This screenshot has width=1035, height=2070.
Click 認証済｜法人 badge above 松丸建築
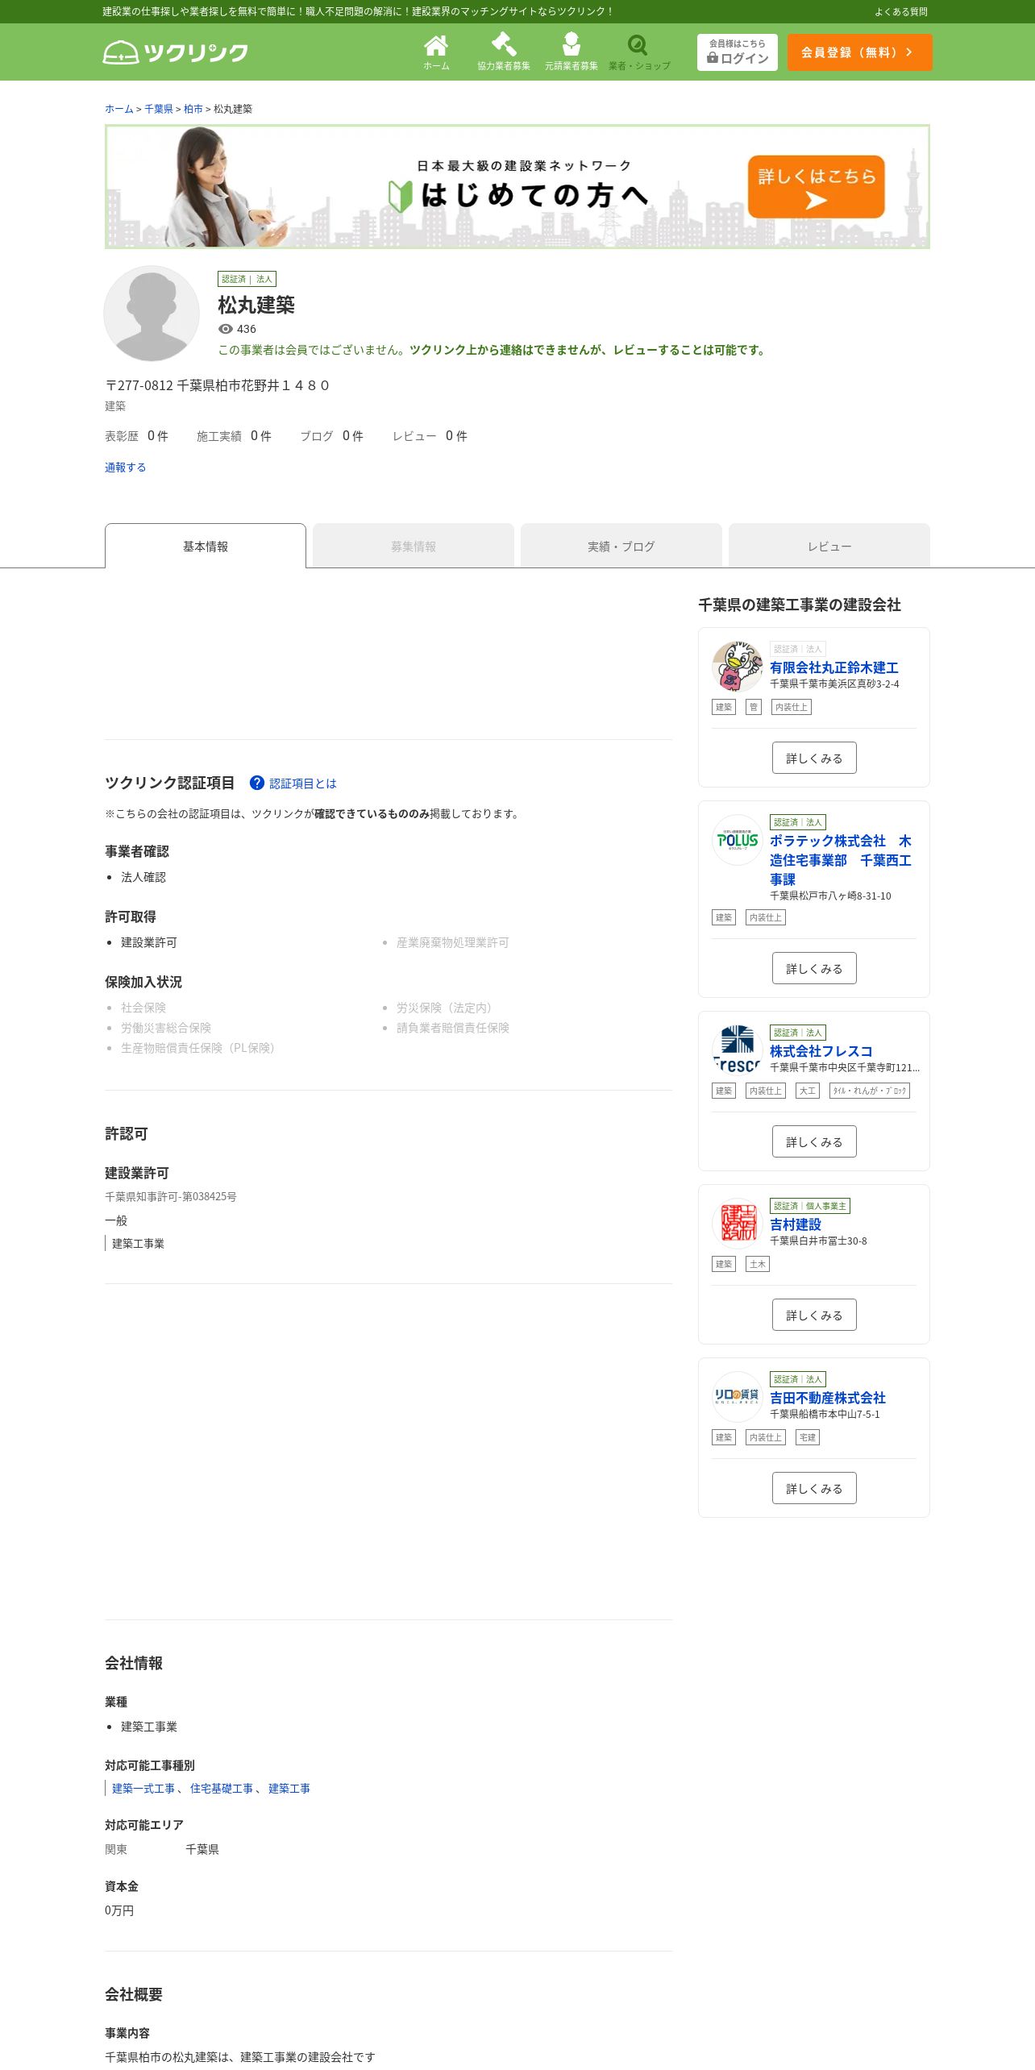pos(247,279)
